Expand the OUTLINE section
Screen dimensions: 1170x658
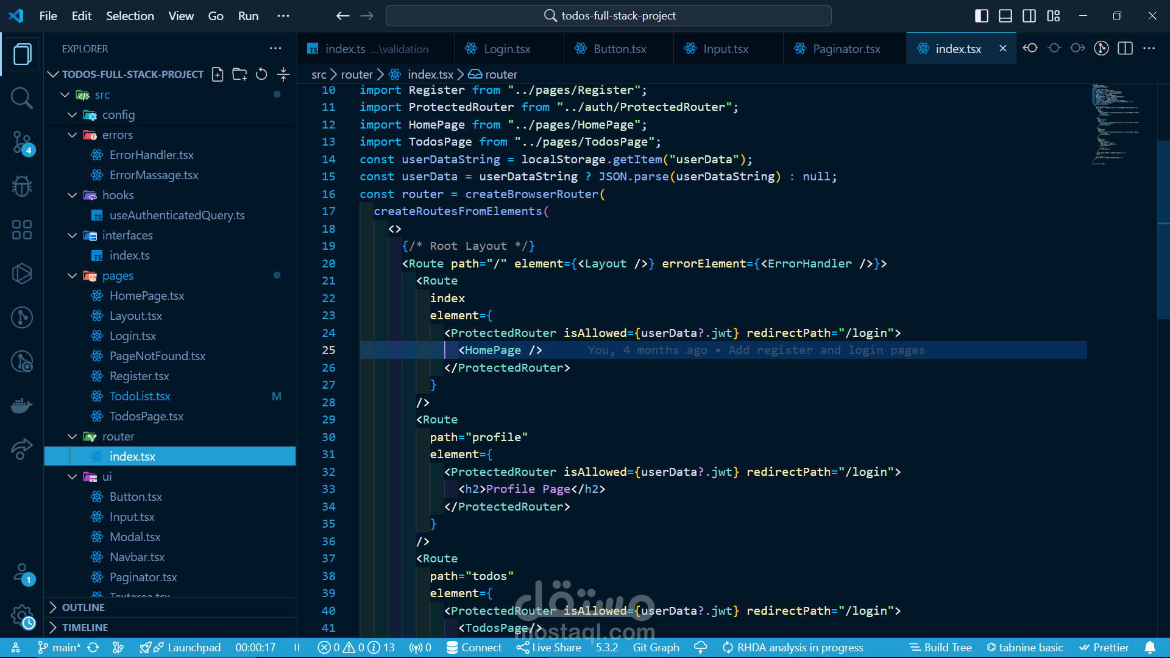click(x=83, y=607)
